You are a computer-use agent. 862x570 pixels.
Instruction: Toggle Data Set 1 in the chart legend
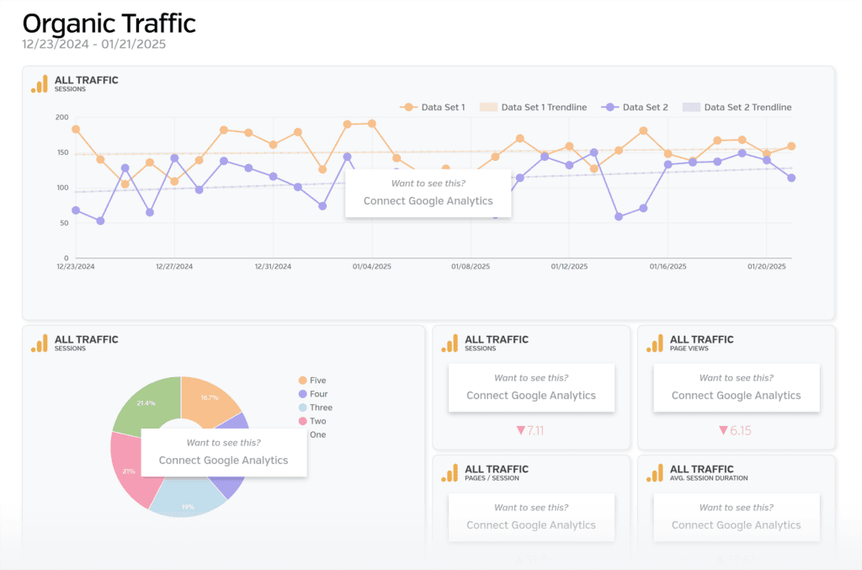(x=434, y=107)
